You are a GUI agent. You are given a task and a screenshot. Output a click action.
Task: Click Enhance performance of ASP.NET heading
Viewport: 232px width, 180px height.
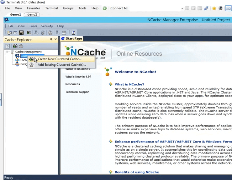click(173, 142)
